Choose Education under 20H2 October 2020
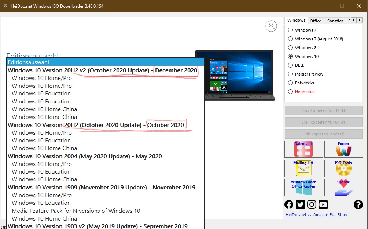This screenshot has width=368, height=229. click(x=105, y=141)
